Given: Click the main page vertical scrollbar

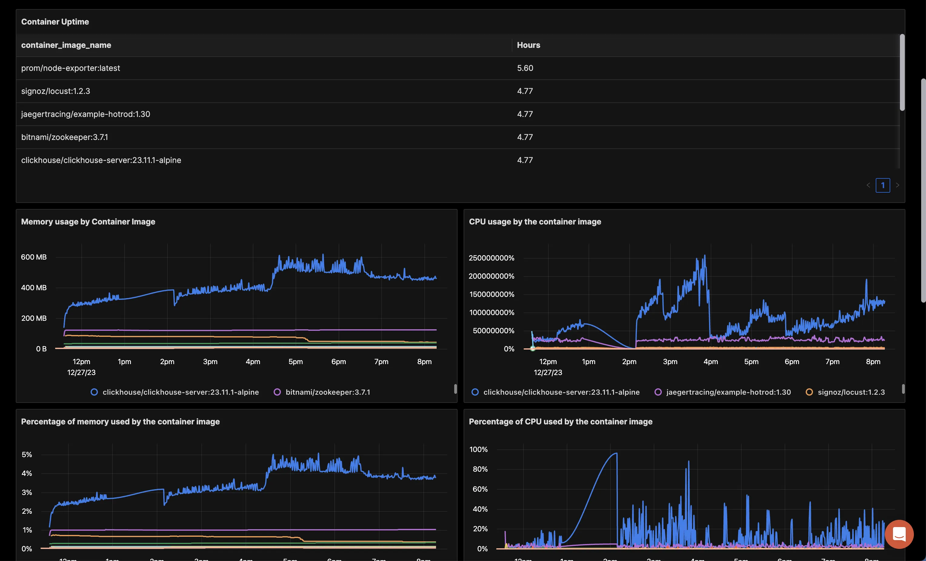Looking at the screenshot, I should (x=923, y=190).
